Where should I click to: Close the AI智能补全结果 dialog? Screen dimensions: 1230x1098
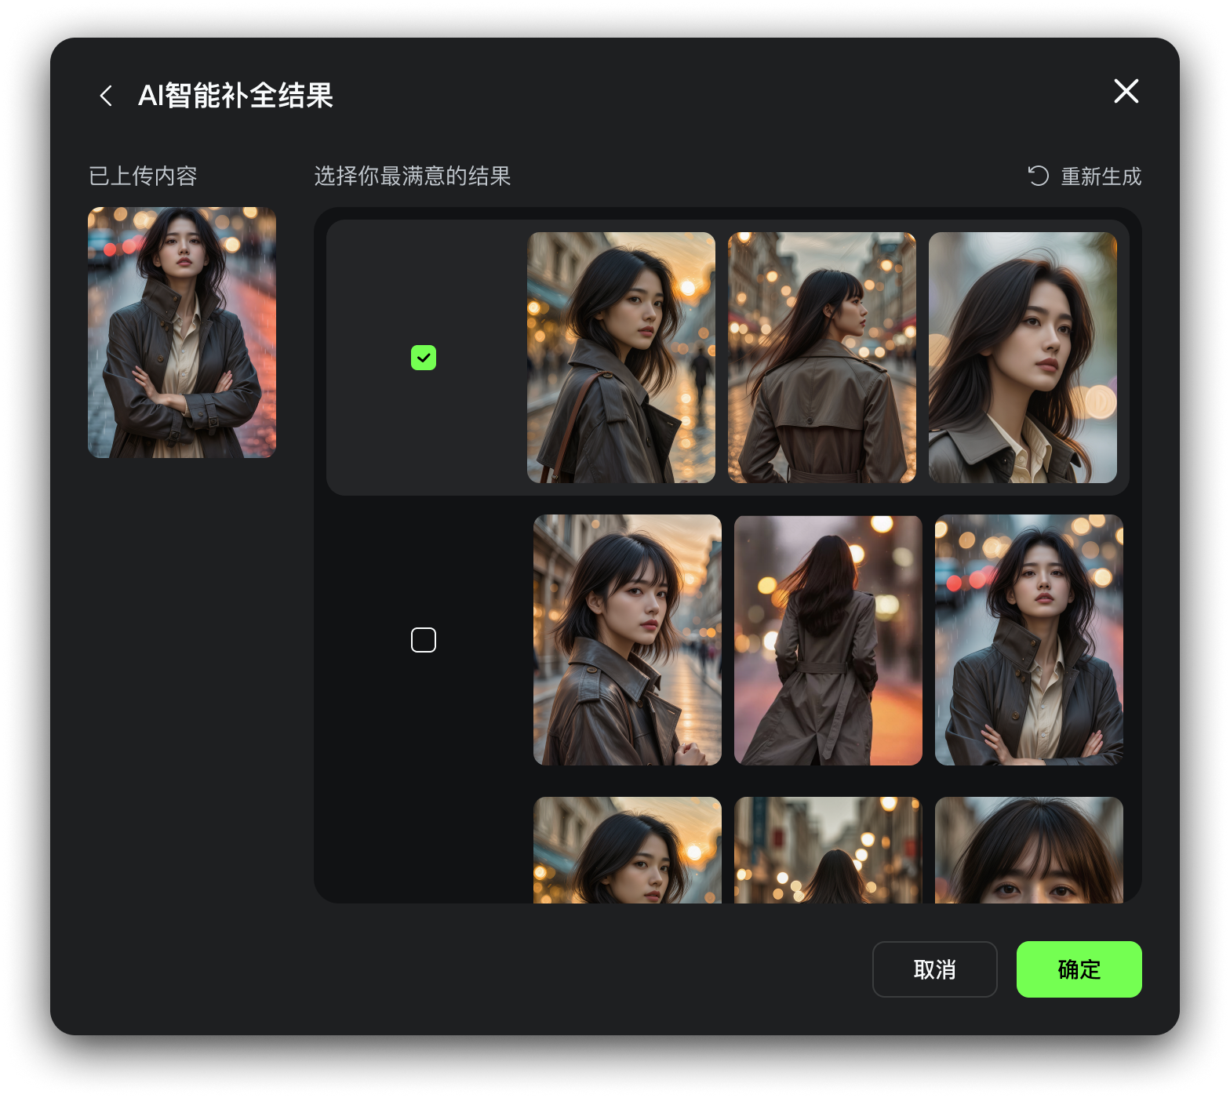tap(1126, 92)
